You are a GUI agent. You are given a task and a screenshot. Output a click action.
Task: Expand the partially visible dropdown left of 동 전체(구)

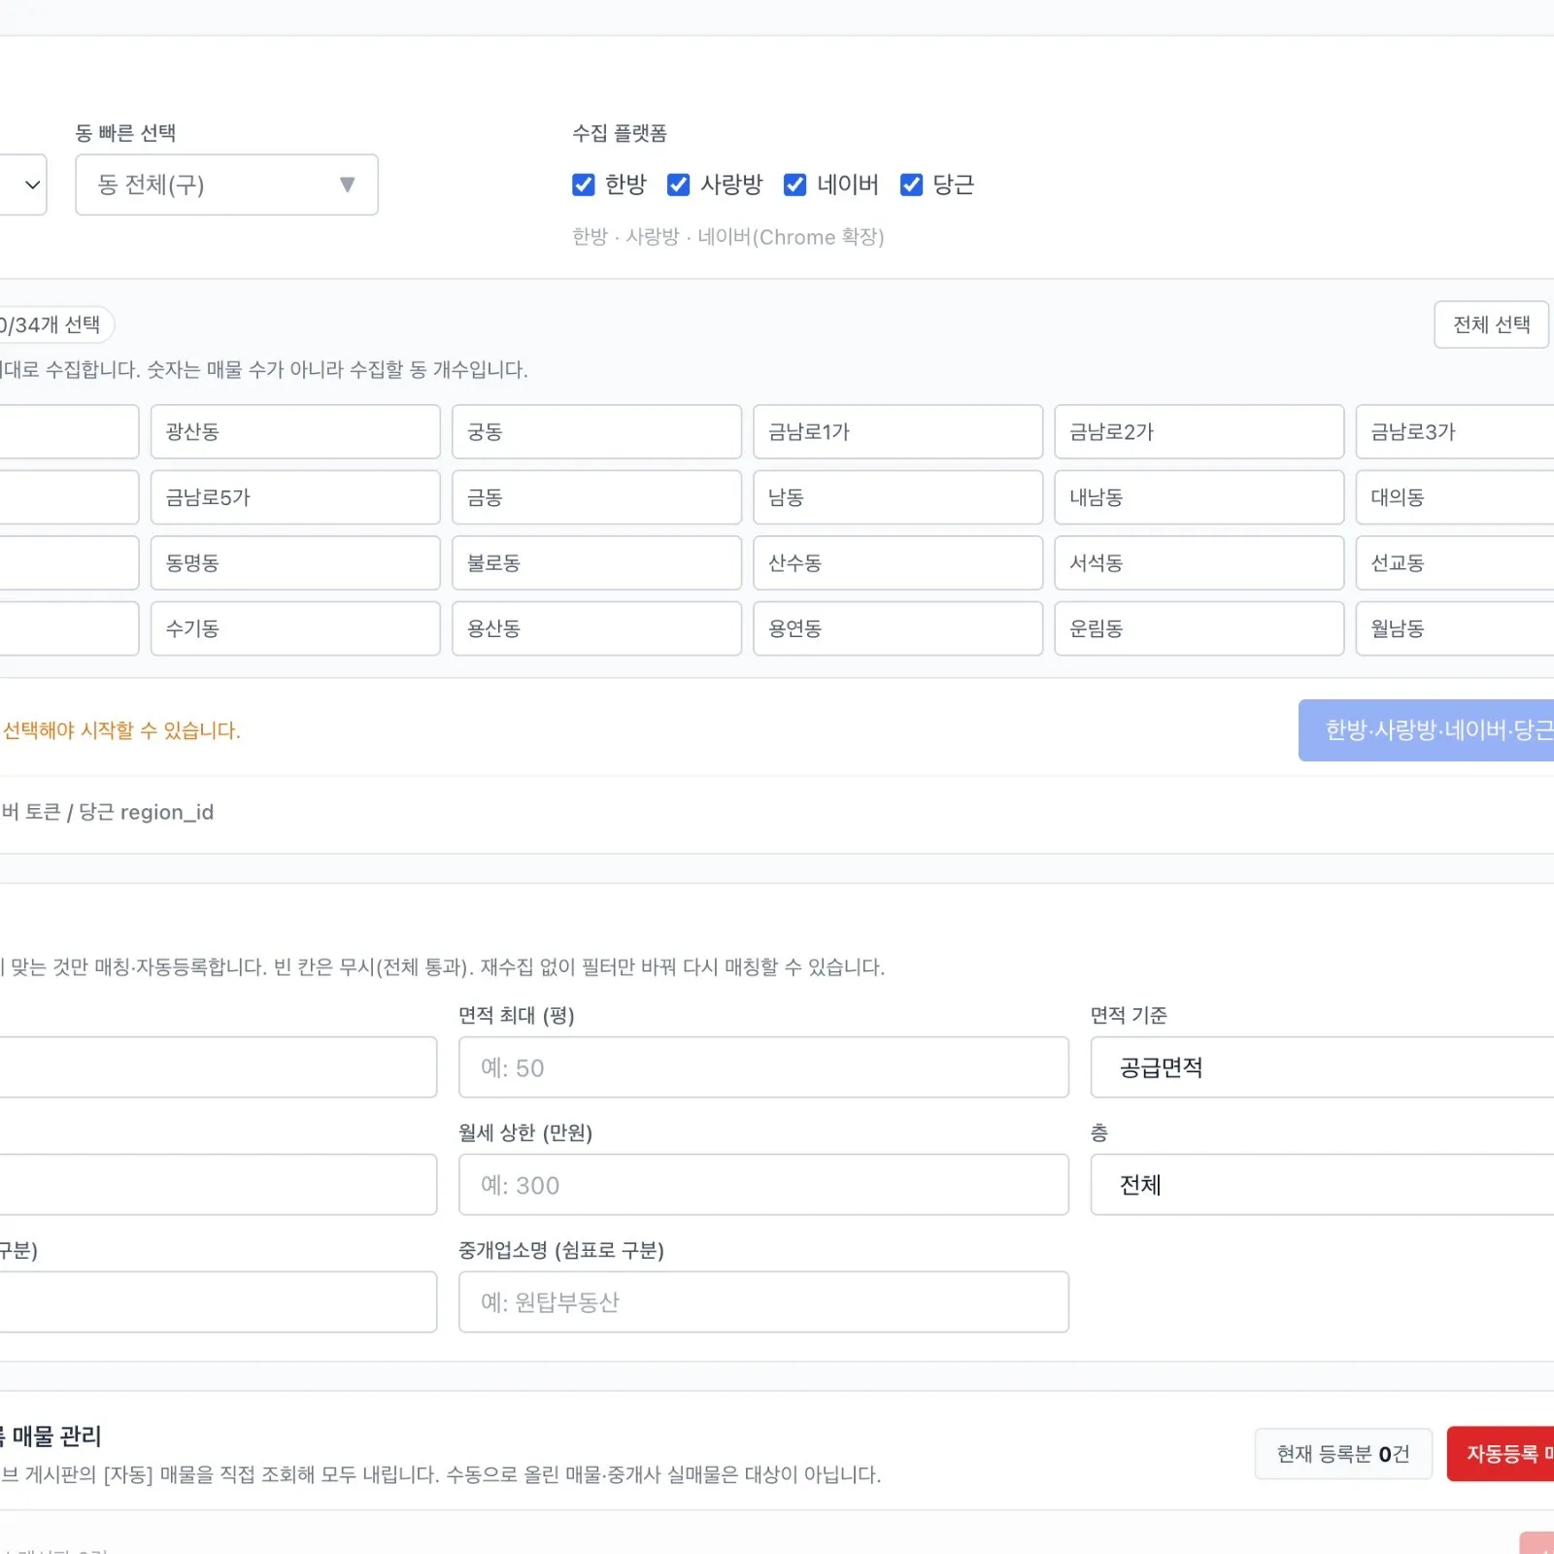pos(22,185)
